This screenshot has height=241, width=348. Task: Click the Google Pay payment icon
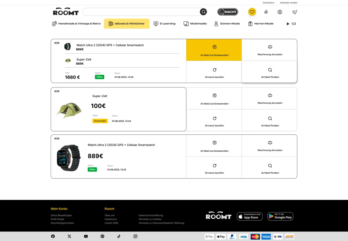[x=209, y=237]
